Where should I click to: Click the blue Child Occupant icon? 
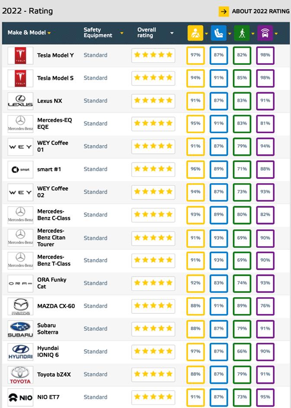(x=219, y=33)
